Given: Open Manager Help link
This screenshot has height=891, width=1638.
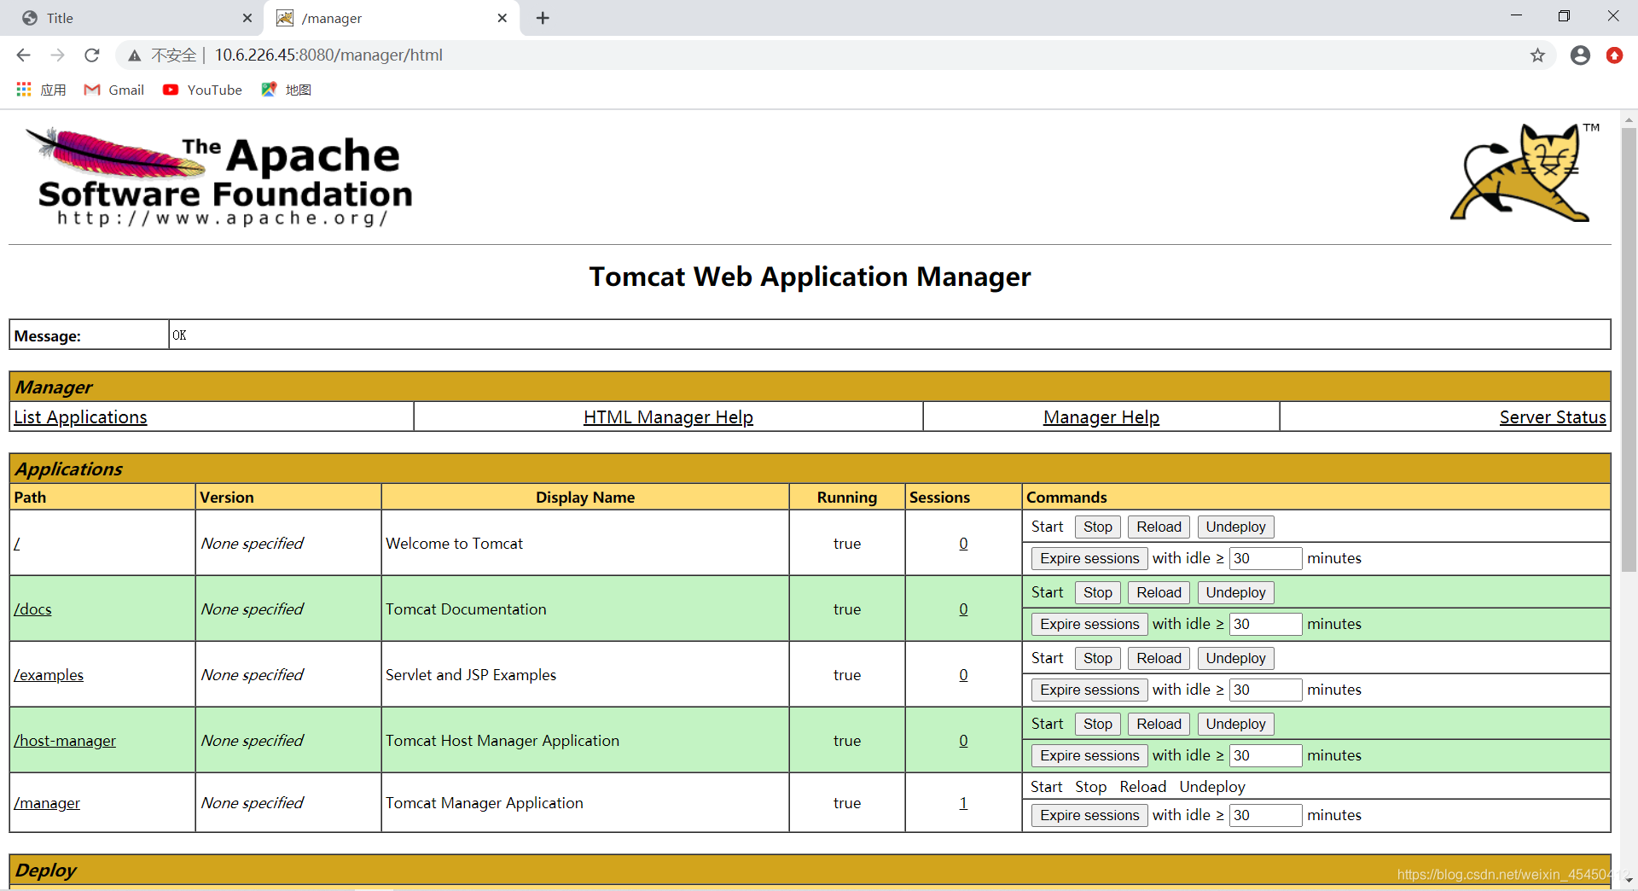Looking at the screenshot, I should click(1101, 417).
